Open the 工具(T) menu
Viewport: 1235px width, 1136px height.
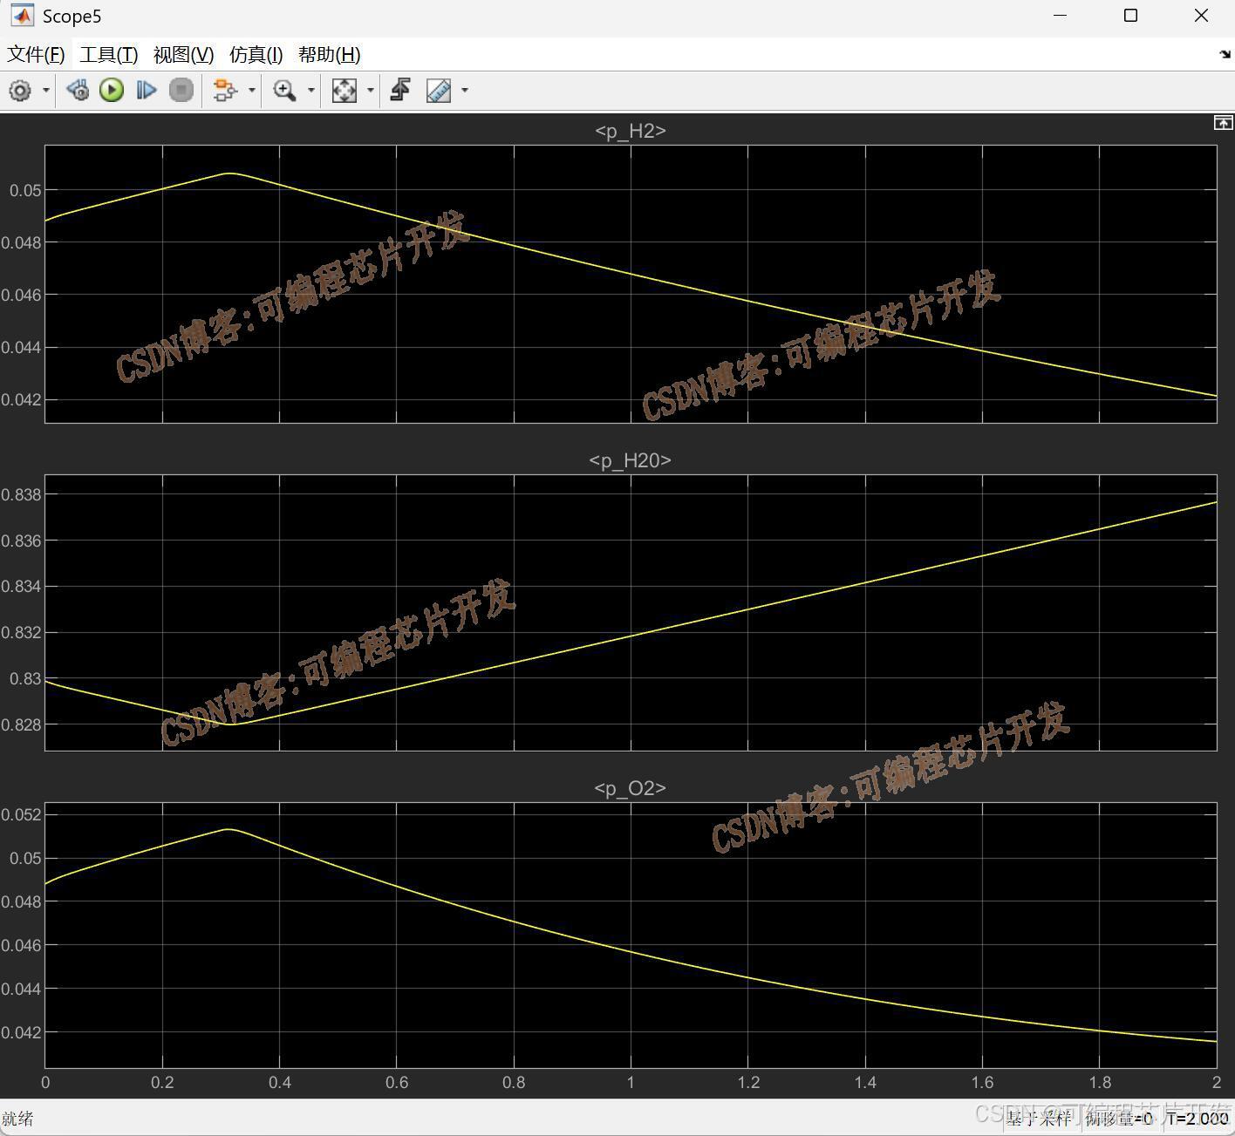click(109, 55)
